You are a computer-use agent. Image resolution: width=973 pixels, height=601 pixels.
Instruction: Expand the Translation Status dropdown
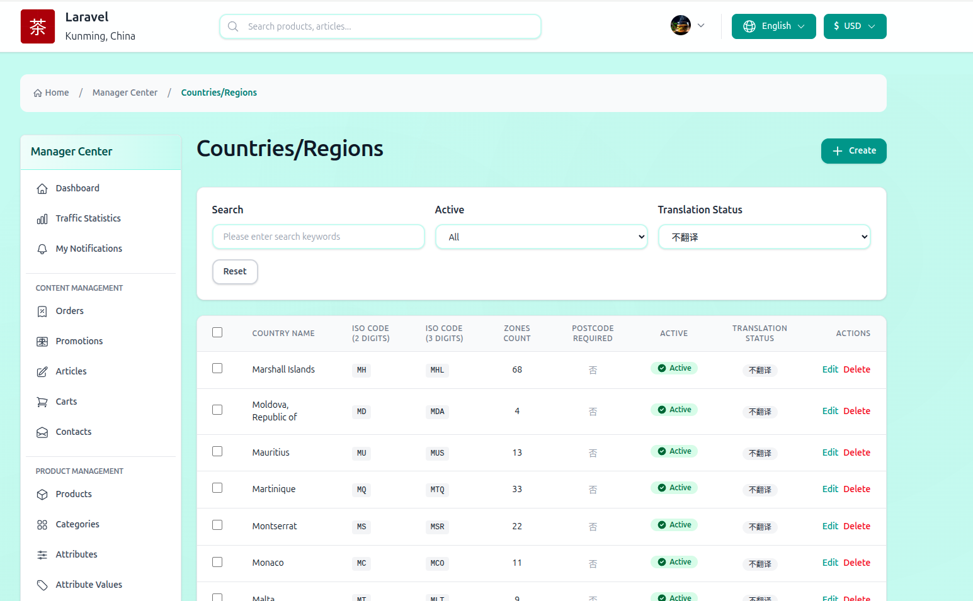coord(765,237)
